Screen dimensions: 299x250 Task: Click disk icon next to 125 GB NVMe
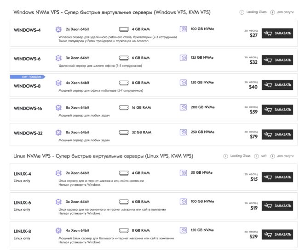[184, 58]
